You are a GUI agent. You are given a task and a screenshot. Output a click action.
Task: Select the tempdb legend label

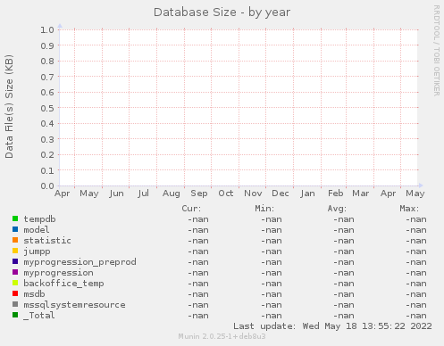pos(39,219)
